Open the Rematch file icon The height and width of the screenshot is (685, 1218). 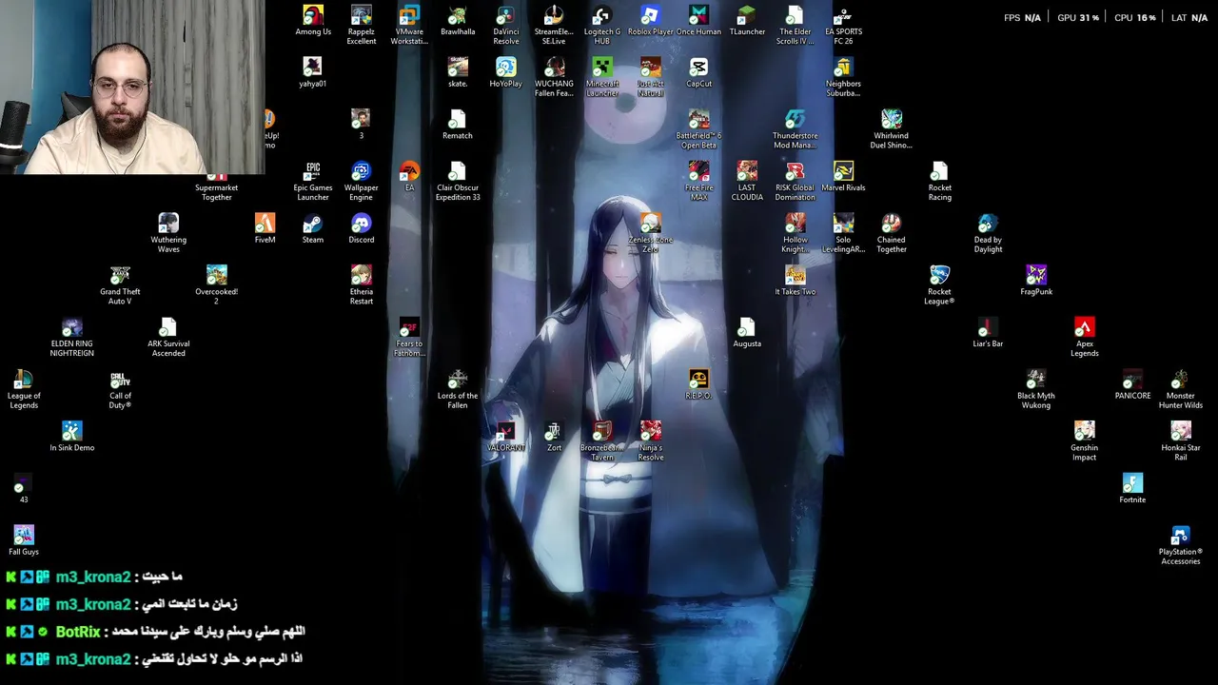click(457, 125)
